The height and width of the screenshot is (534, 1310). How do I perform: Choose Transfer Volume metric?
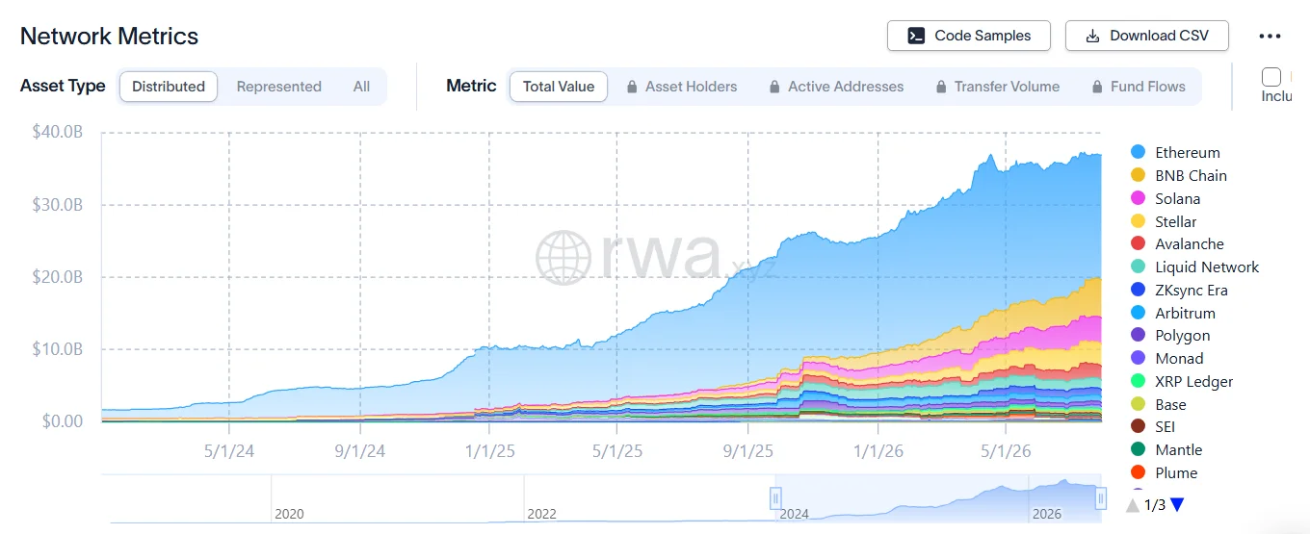coord(998,87)
